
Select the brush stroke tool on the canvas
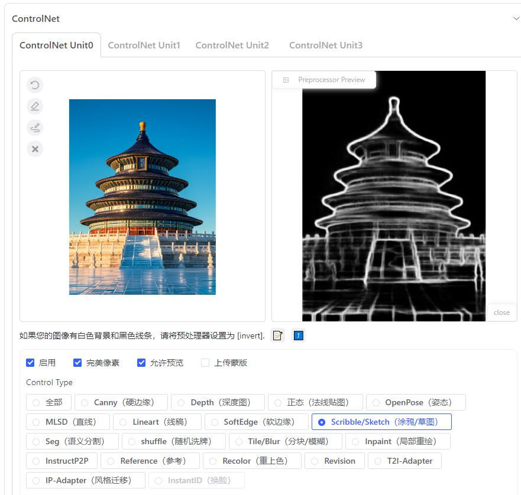coord(35,128)
